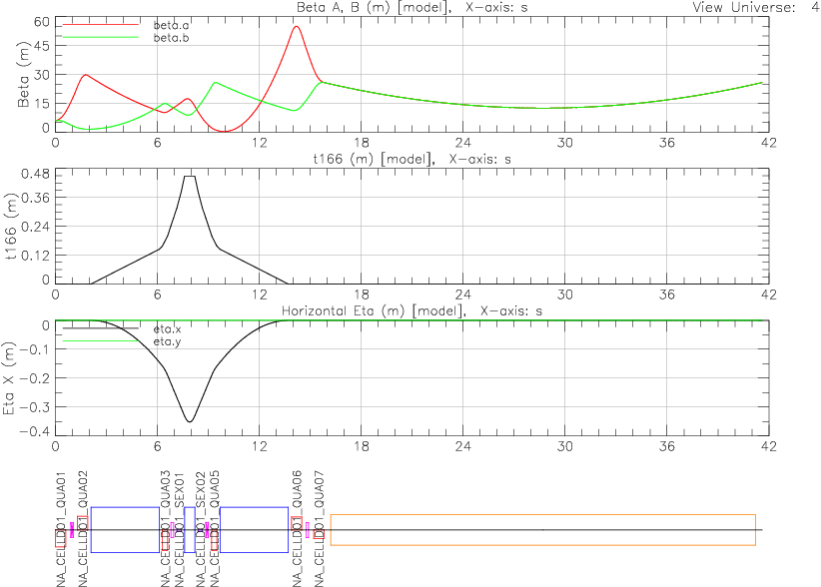Click the first large blue bend magnet rectangle
821x587 pixels.
coord(125,529)
